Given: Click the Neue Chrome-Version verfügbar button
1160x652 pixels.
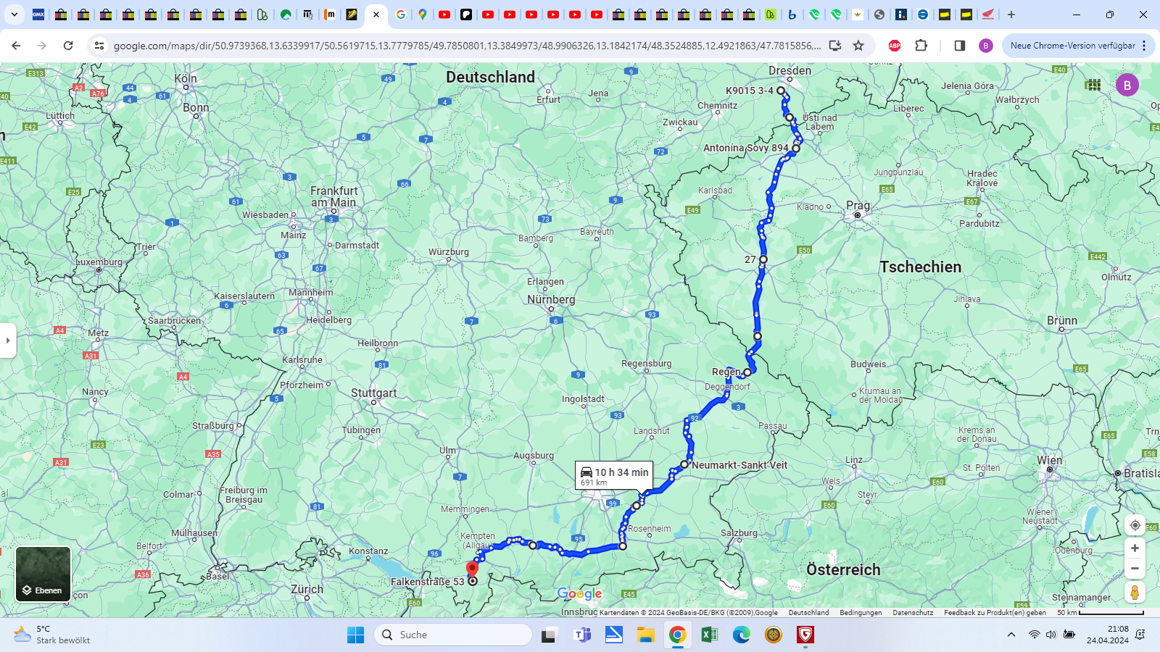Looking at the screenshot, I should coord(1072,46).
